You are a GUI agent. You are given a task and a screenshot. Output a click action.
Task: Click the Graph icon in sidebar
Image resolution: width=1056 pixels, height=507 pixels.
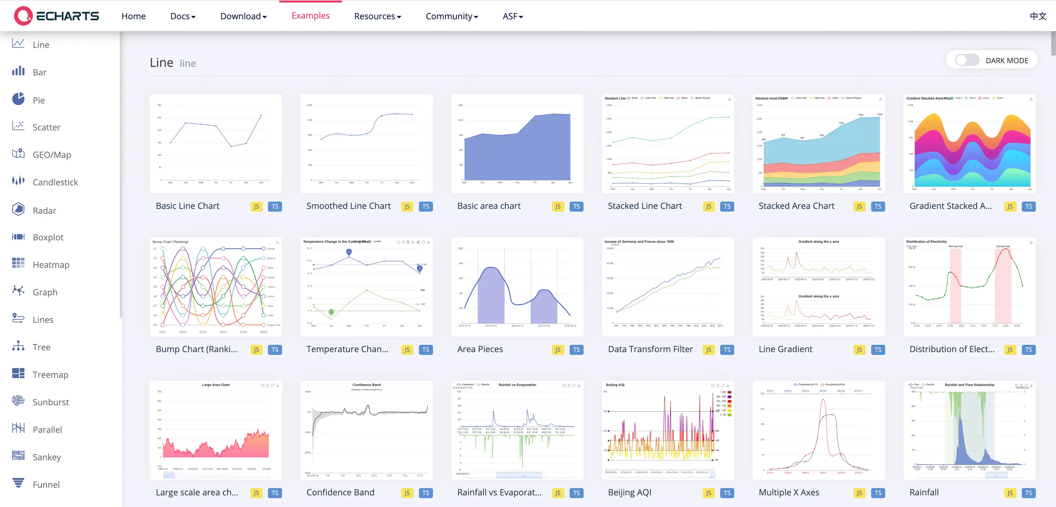(x=18, y=290)
